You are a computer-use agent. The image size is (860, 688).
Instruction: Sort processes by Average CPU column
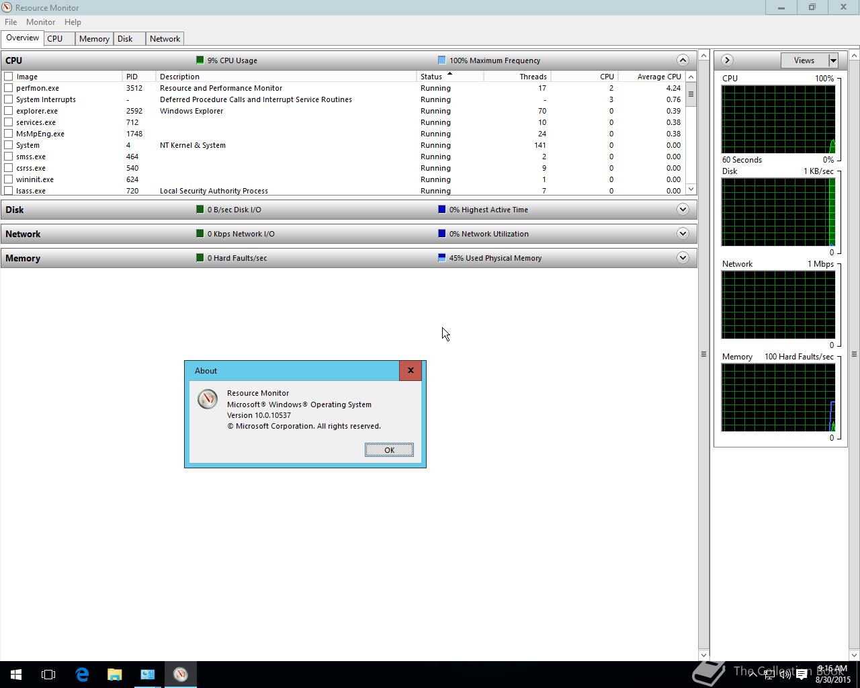tap(651, 77)
